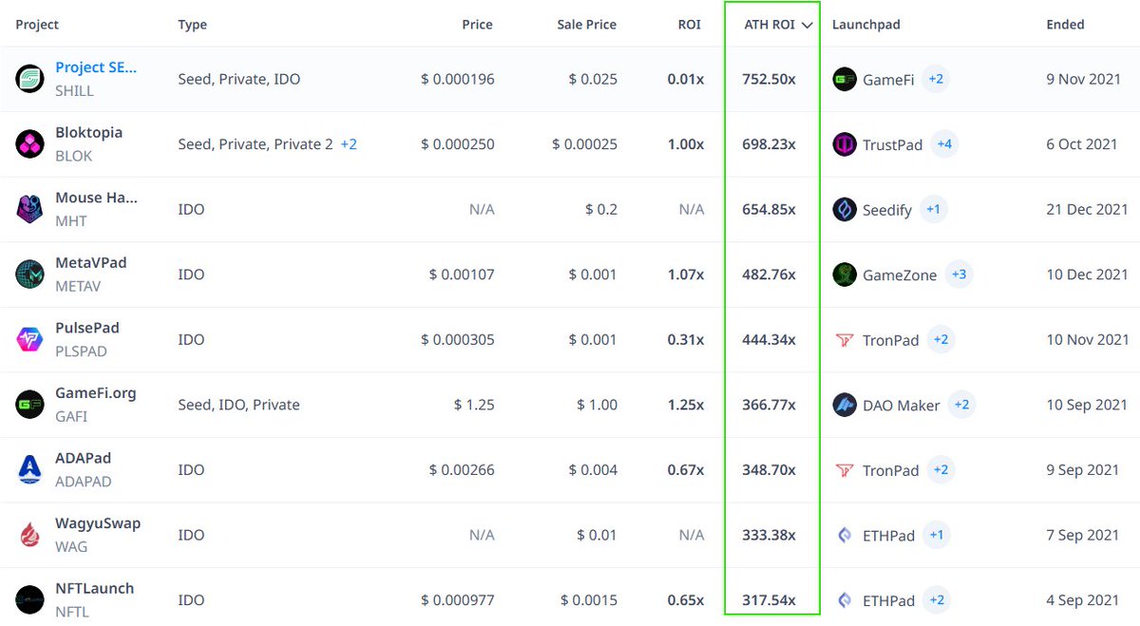Open the ADAPad project name
The image size is (1140, 626).
83,458
